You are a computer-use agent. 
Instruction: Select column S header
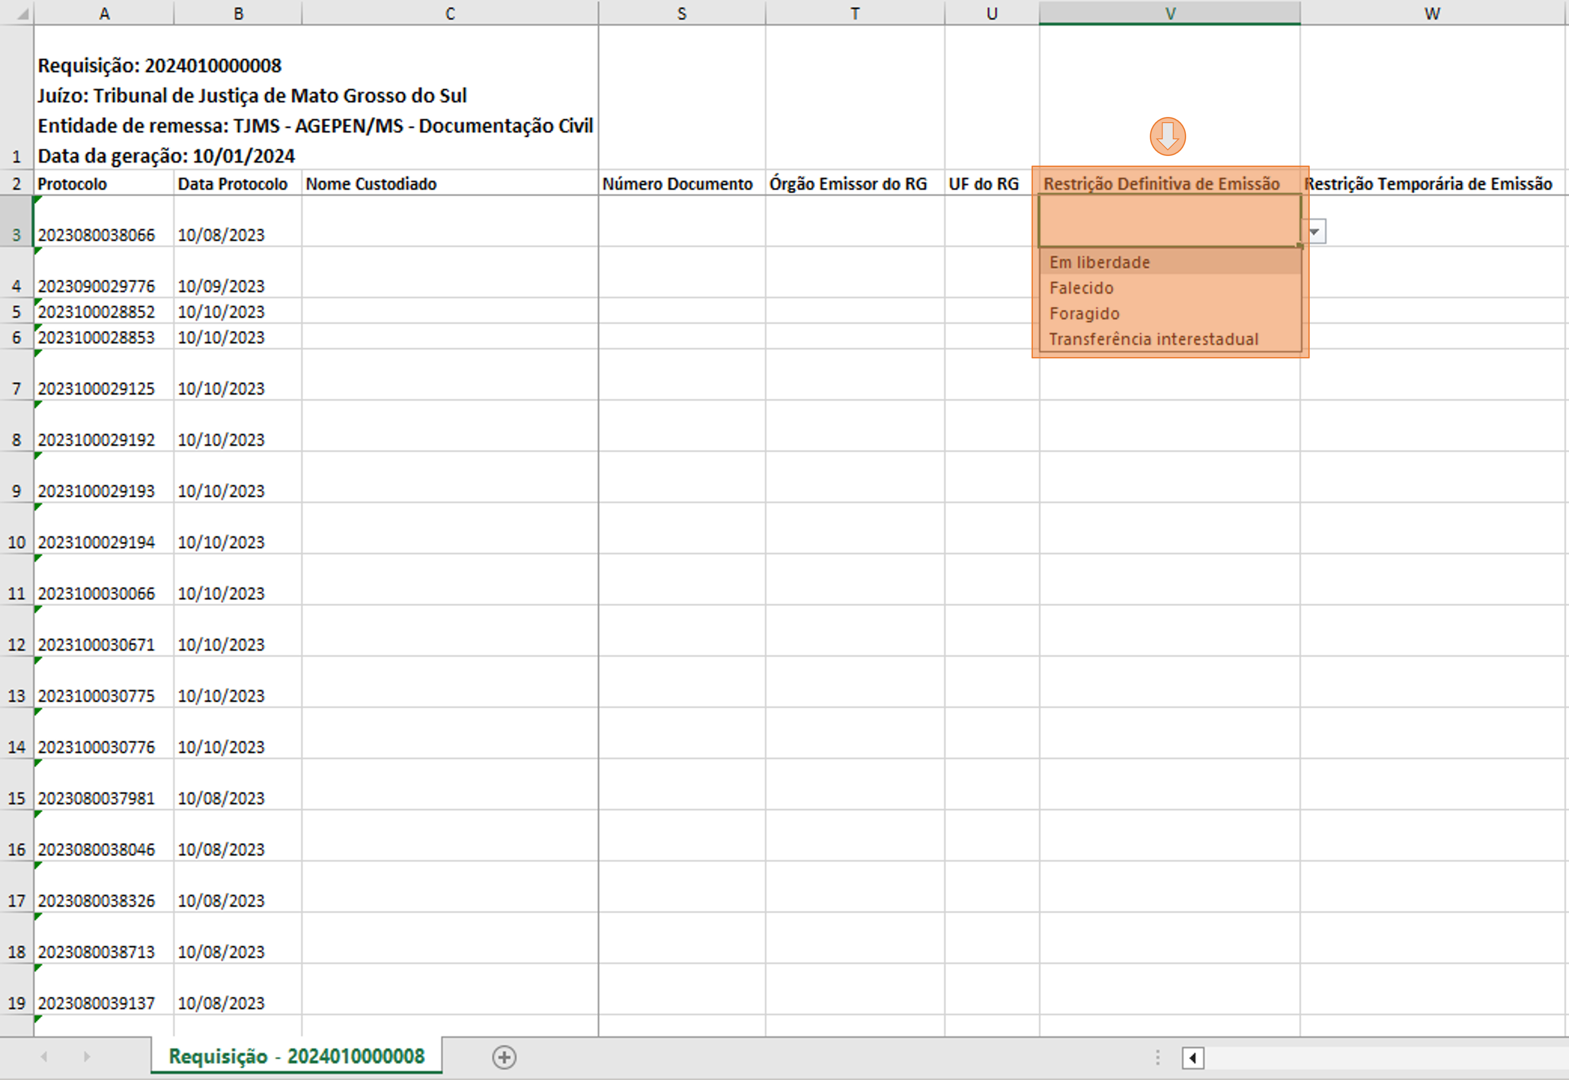point(682,13)
